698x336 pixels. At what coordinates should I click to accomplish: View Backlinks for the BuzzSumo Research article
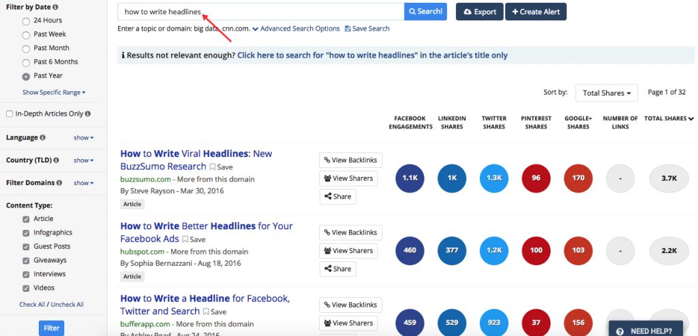click(350, 160)
